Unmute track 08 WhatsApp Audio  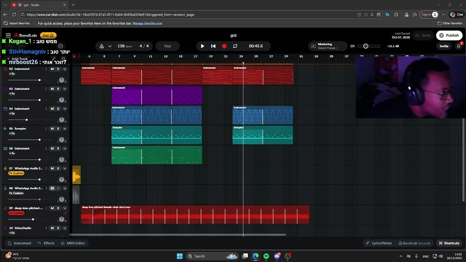point(52,188)
